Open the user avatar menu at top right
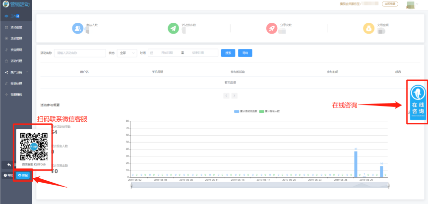This screenshot has height=204, width=428. [412, 4]
